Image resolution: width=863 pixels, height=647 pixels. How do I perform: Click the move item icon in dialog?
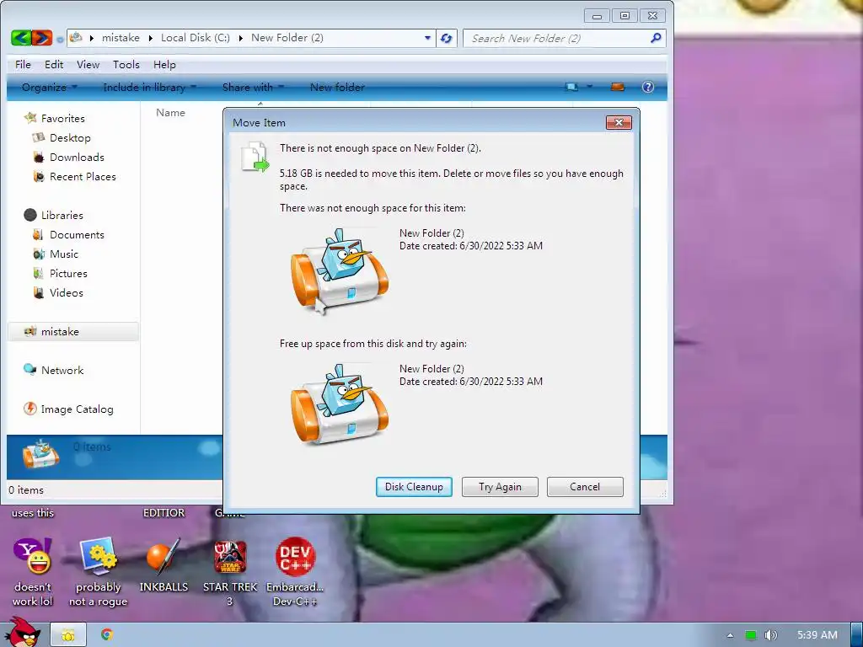(255, 157)
